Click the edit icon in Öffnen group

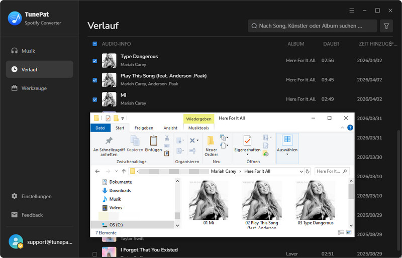click(x=266, y=146)
